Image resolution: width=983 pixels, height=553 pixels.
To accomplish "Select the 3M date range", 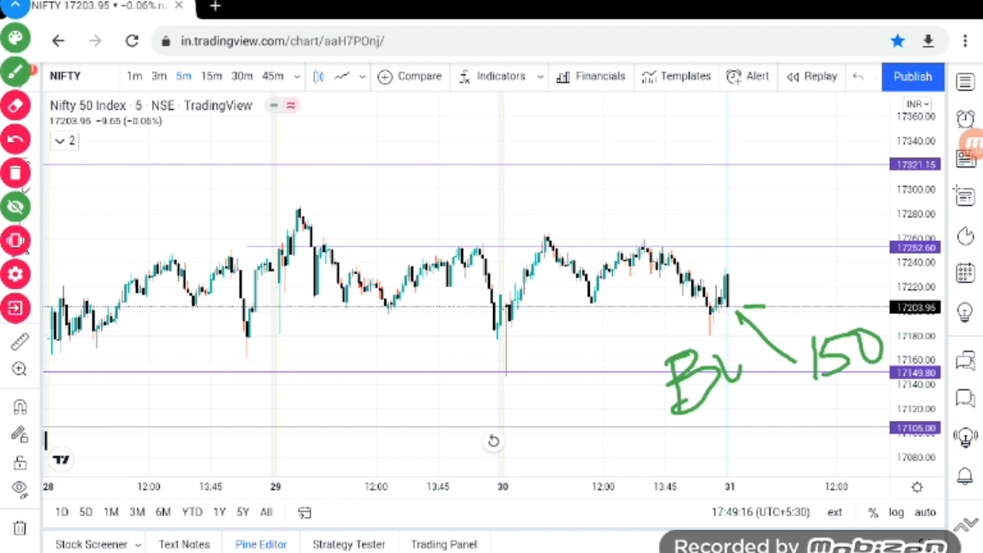I will point(137,512).
